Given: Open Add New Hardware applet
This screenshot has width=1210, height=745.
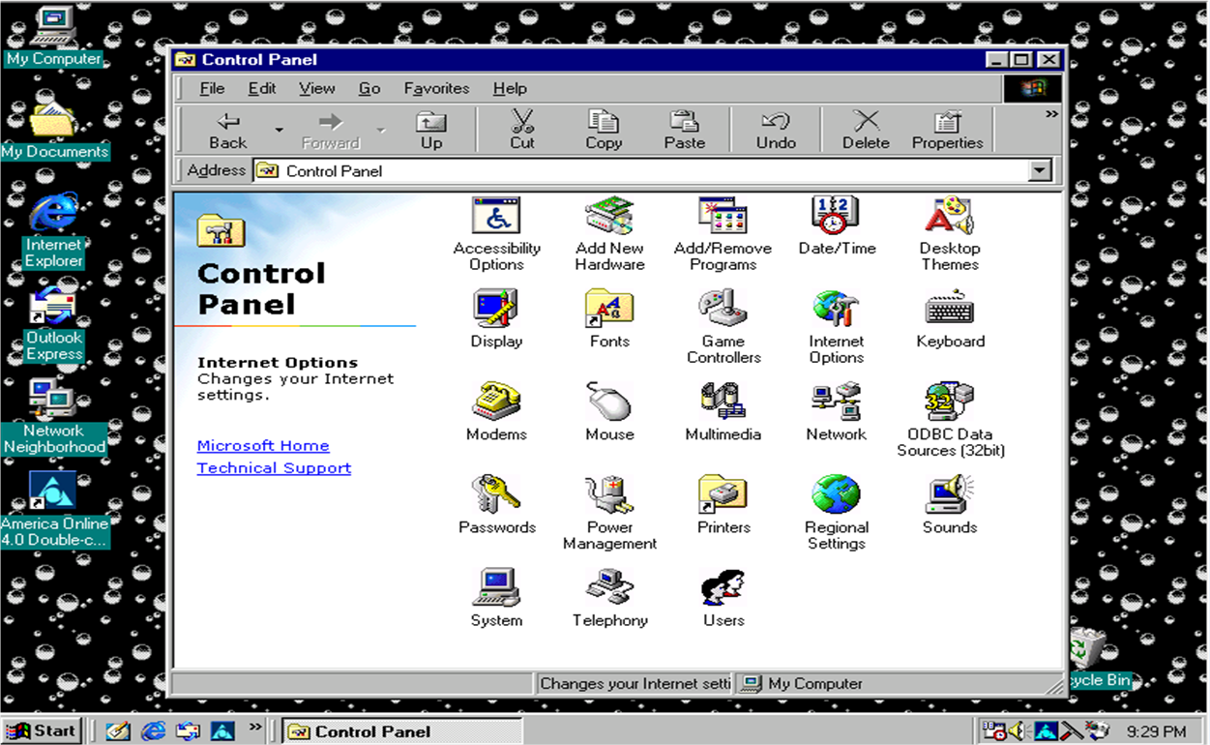Looking at the screenshot, I should [609, 216].
